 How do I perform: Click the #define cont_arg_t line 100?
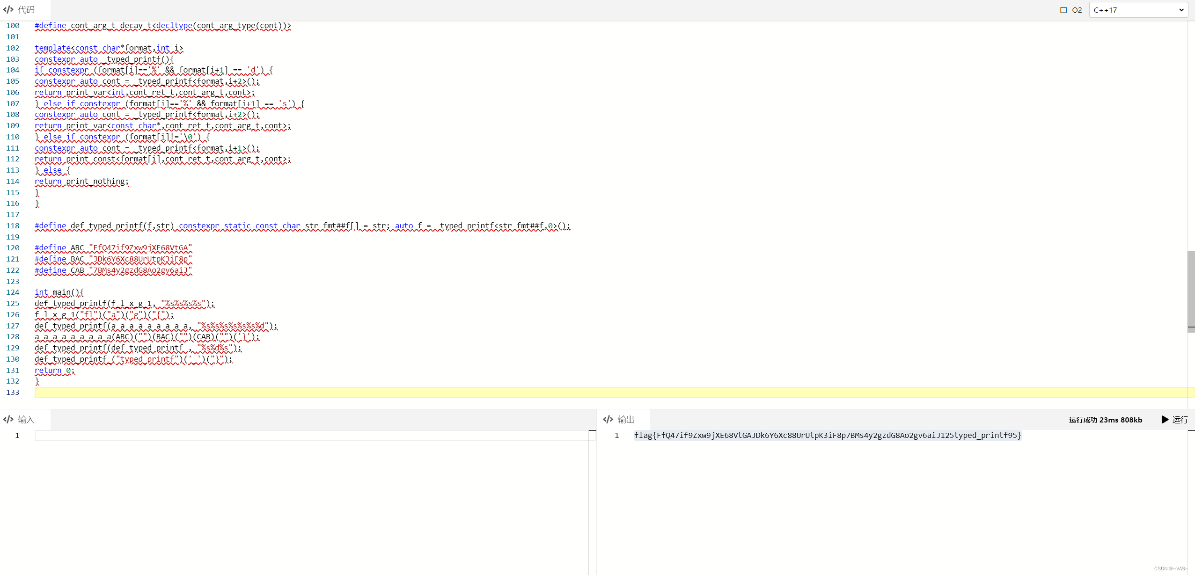(x=163, y=26)
